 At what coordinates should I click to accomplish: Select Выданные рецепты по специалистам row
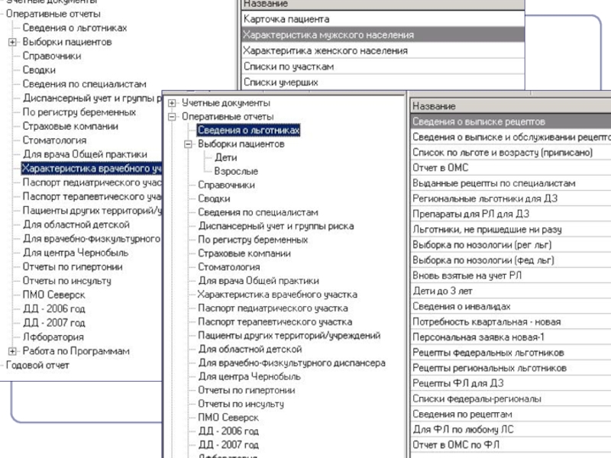[510, 183]
